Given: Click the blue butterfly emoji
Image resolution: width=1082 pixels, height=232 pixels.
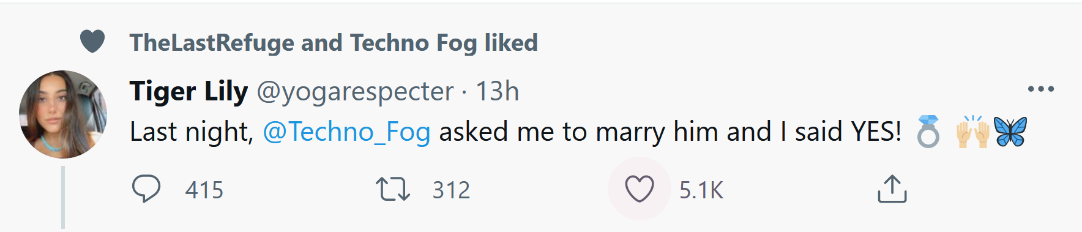Looking at the screenshot, I should pyautogui.click(x=1010, y=132).
